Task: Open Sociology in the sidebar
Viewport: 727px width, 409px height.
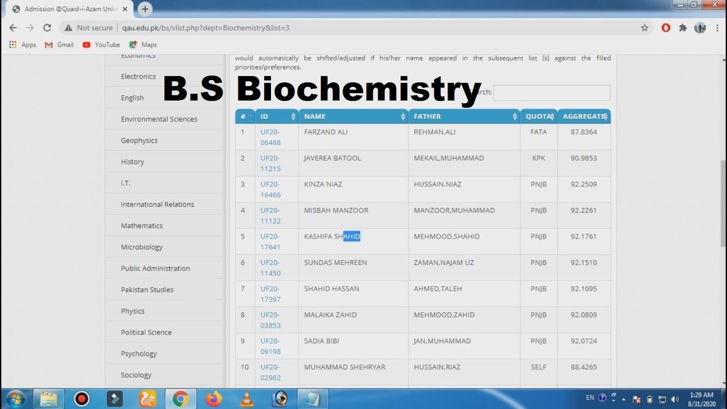Action: pyautogui.click(x=136, y=375)
